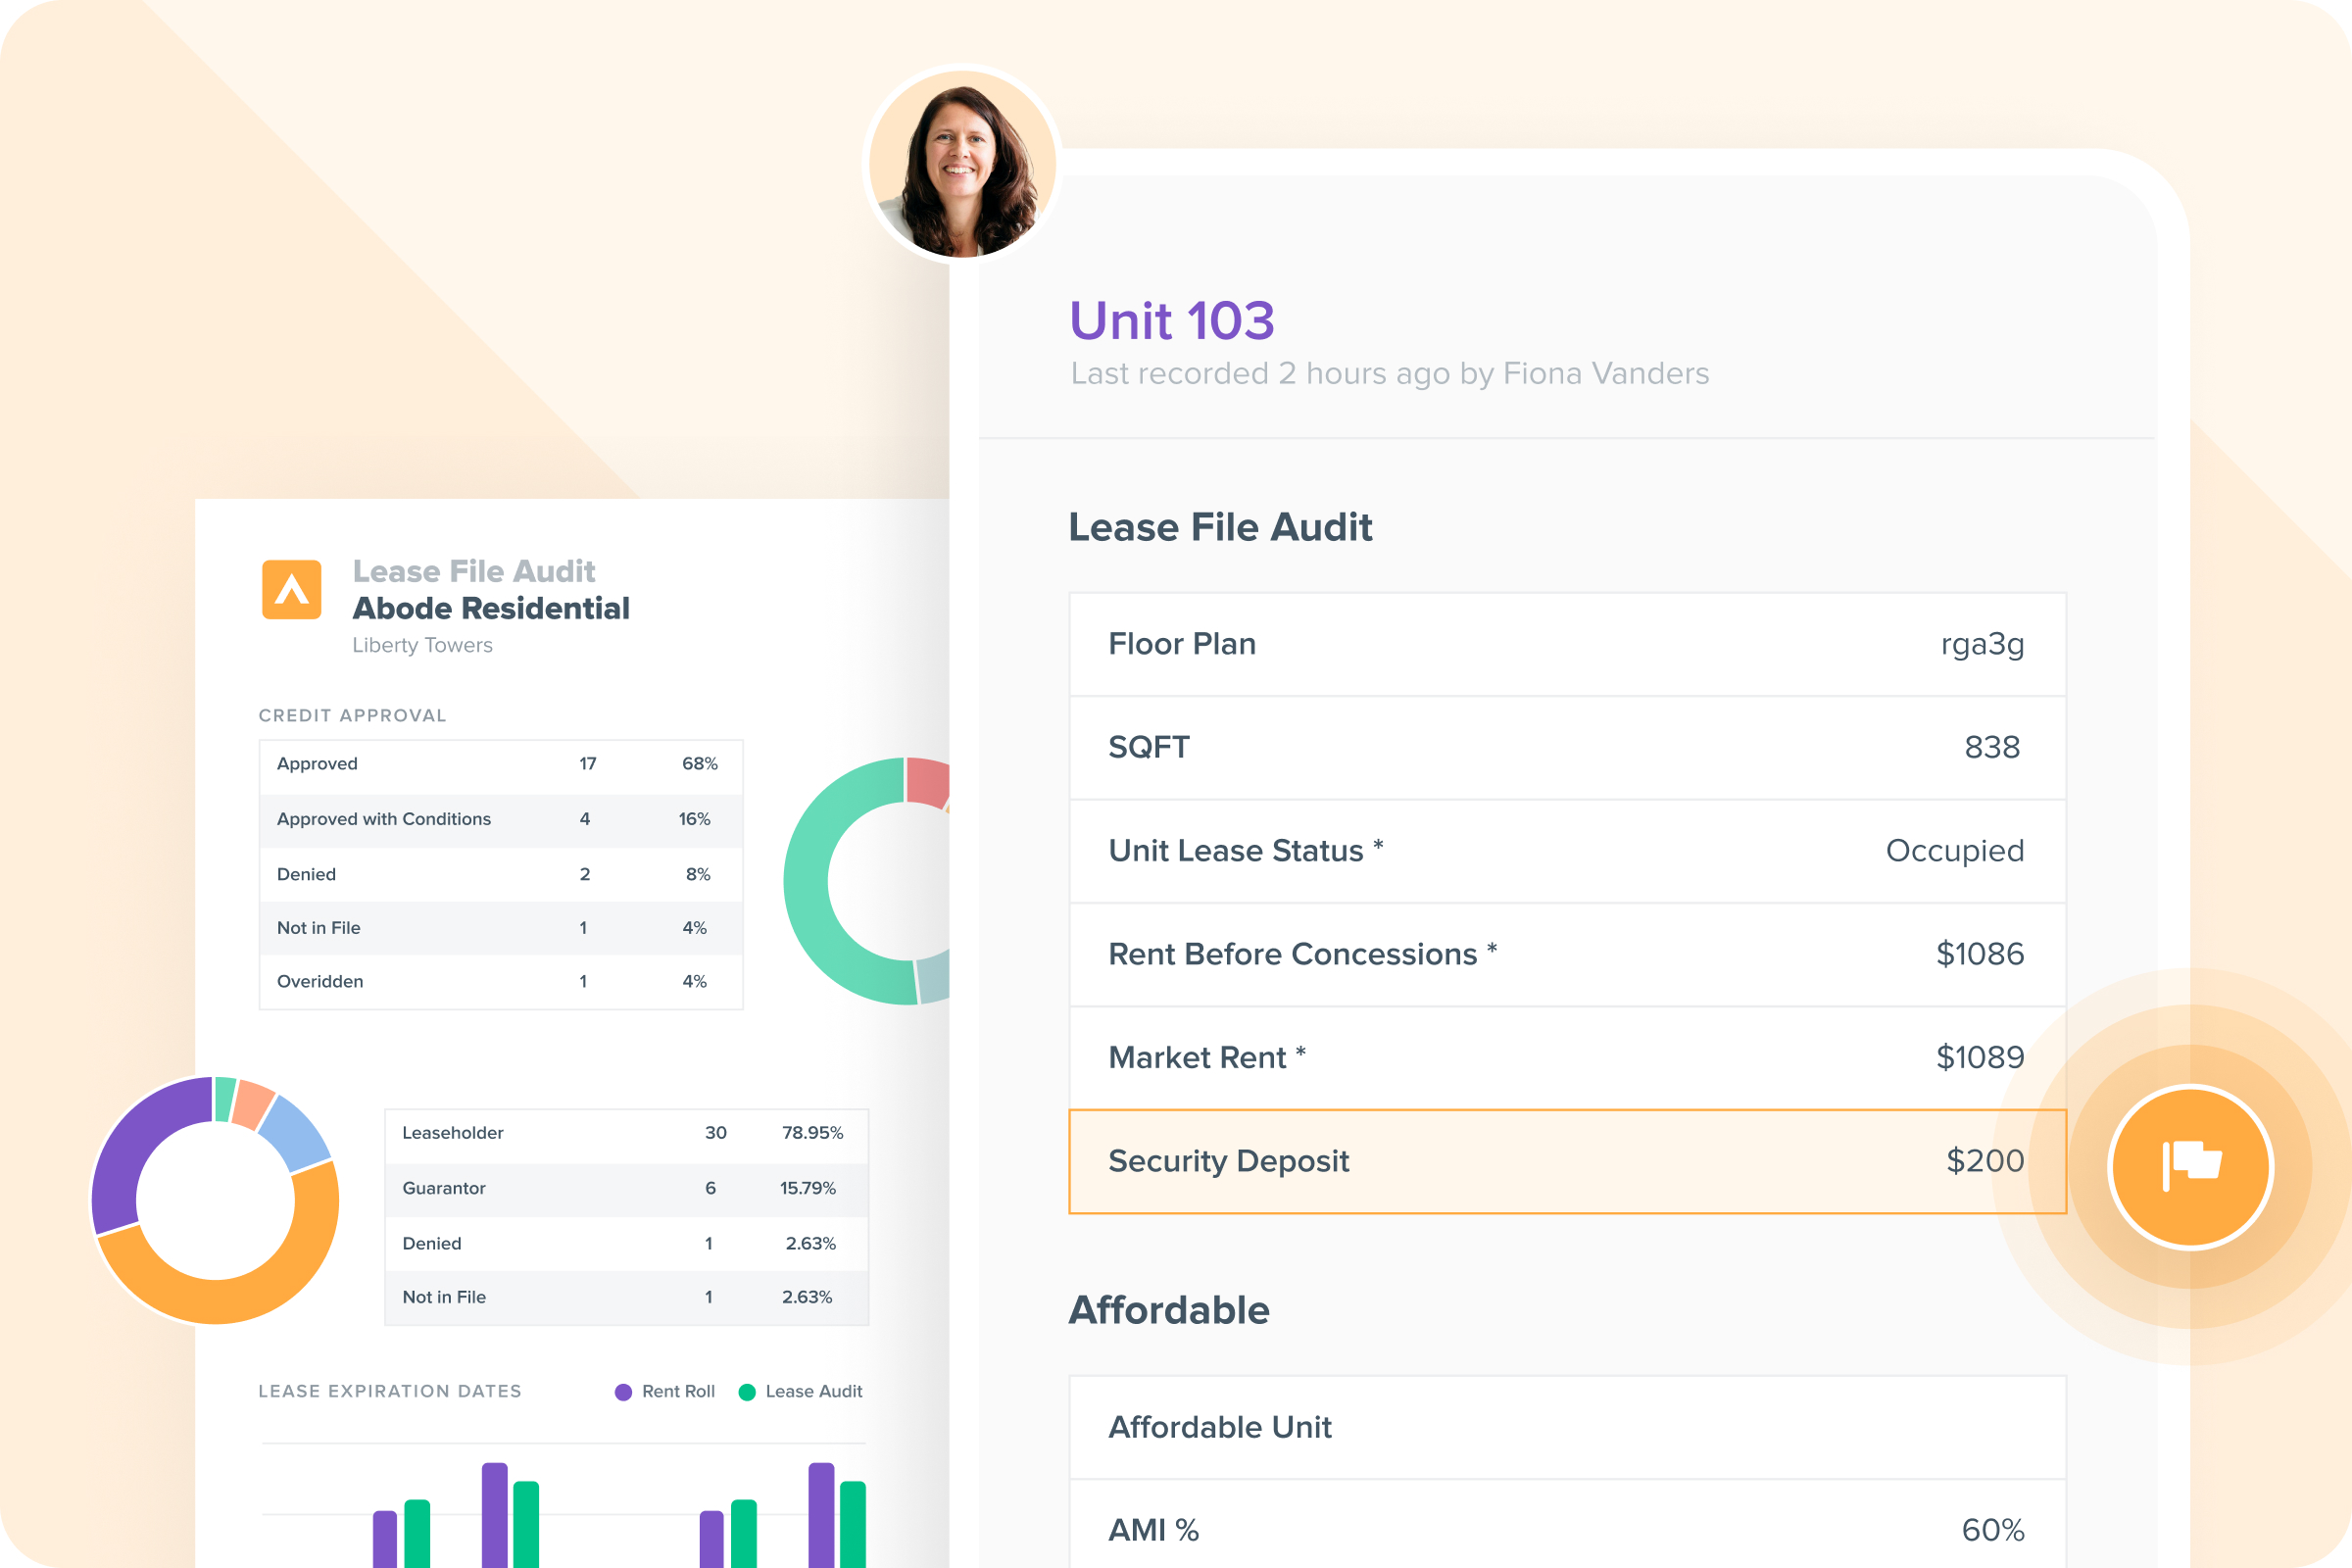Click the orange Abode logo icon
Image resolution: width=2352 pixels, height=1568 pixels.
(x=291, y=589)
